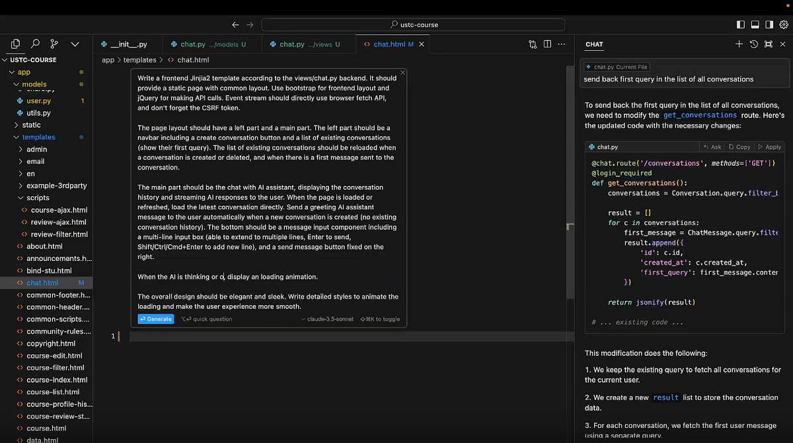The image size is (793, 443).
Task: Open the Search icon in the sidebar
Action: (36, 44)
